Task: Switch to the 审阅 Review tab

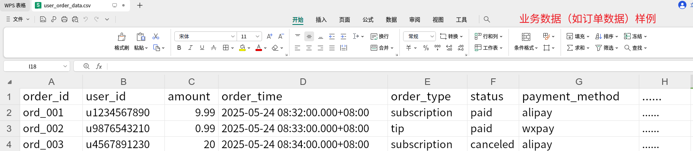Action: tap(415, 20)
